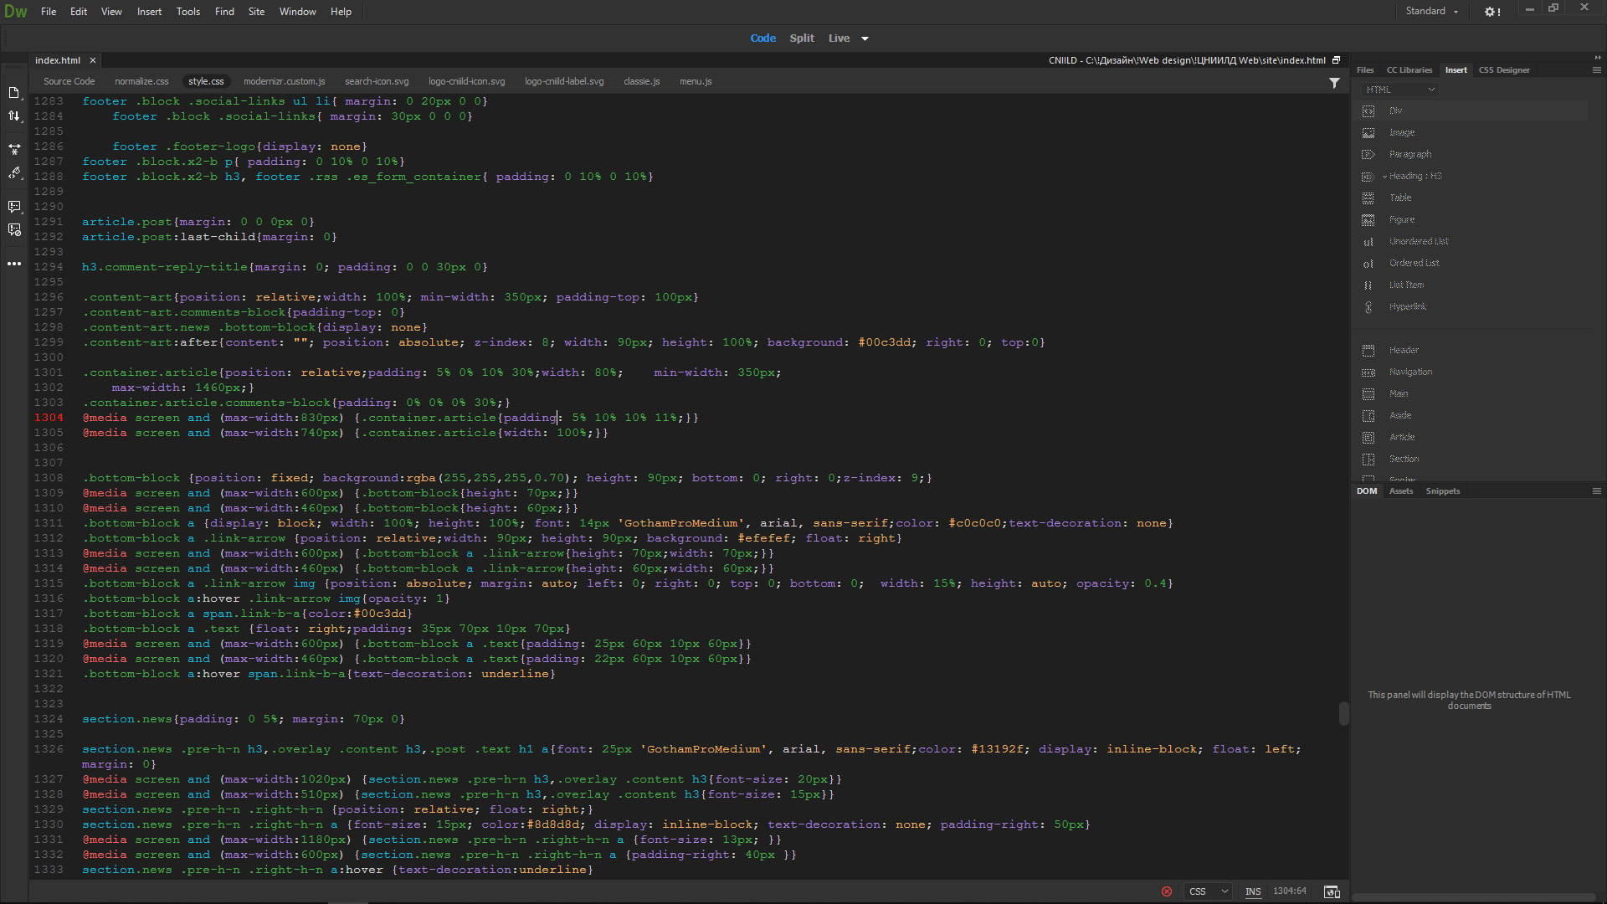Switch to the CSS Designer tab
Viewport: 1607px width, 904px height.
coord(1504,70)
